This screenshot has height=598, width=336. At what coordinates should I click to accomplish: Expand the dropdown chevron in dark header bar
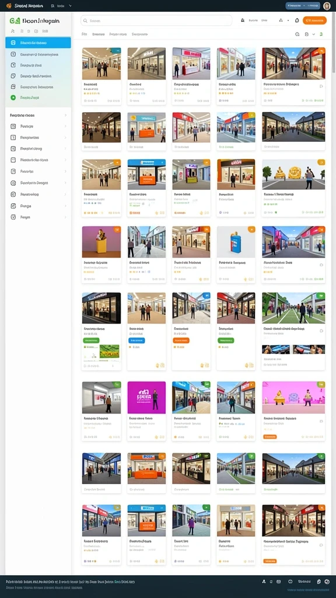(70, 6)
